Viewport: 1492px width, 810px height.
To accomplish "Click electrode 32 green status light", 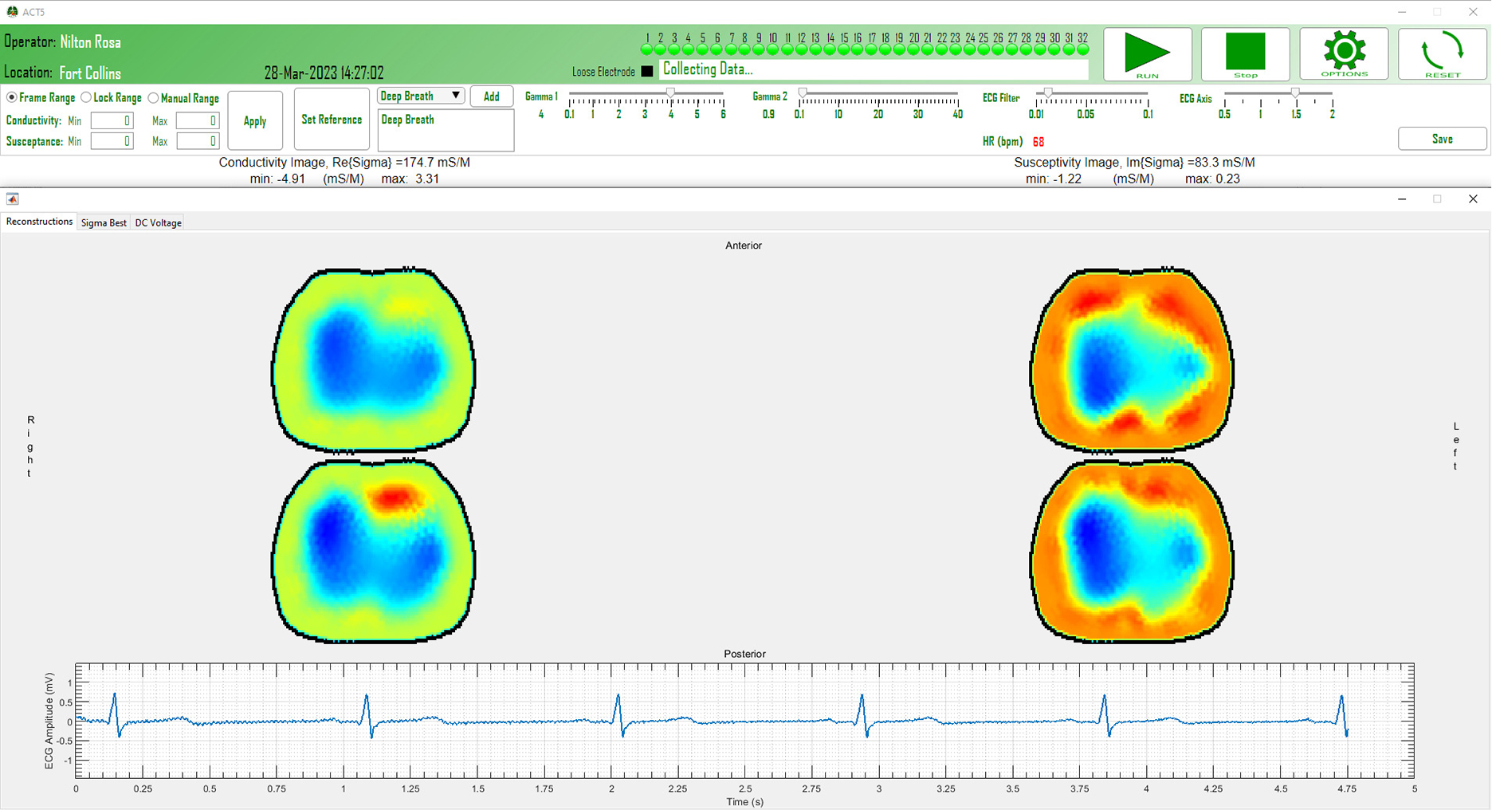I will click(1082, 49).
